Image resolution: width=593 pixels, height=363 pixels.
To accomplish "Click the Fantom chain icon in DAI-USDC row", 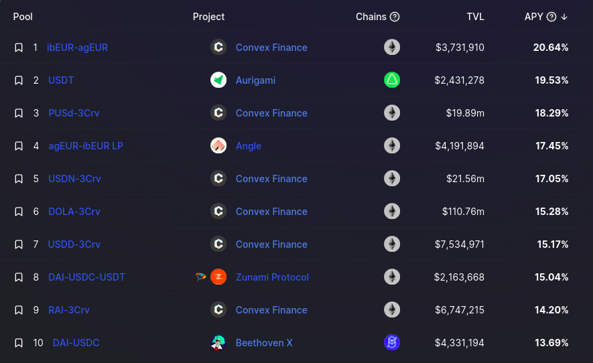I will pyautogui.click(x=392, y=343).
